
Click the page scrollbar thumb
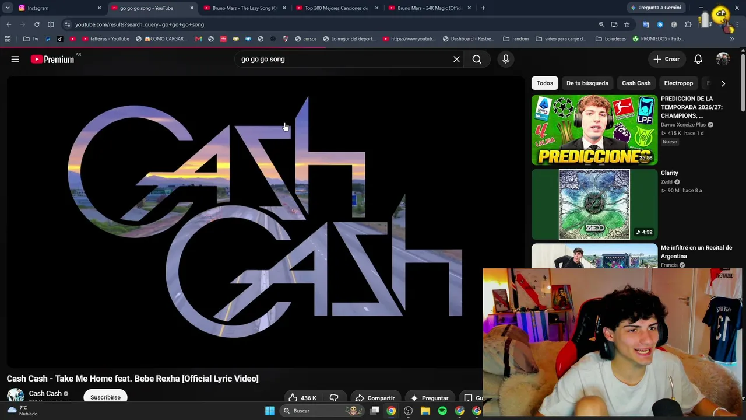[743, 82]
